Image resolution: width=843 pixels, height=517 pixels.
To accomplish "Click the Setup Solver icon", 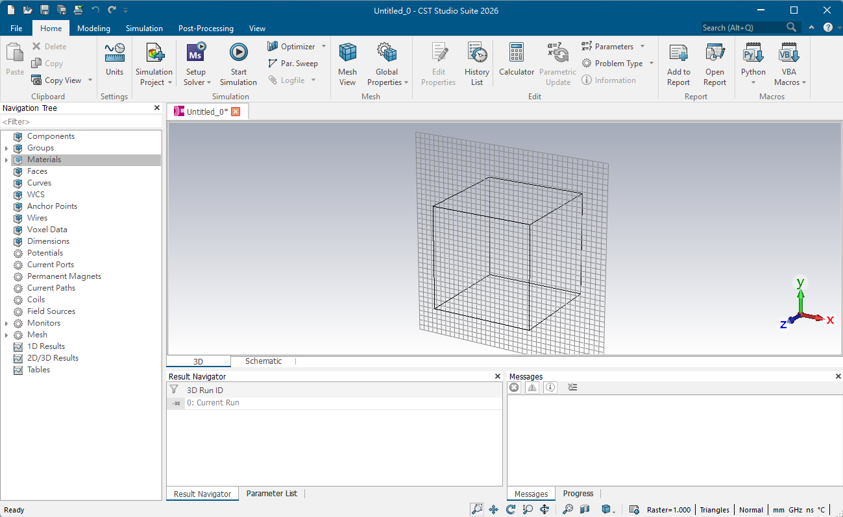I will 195,53.
